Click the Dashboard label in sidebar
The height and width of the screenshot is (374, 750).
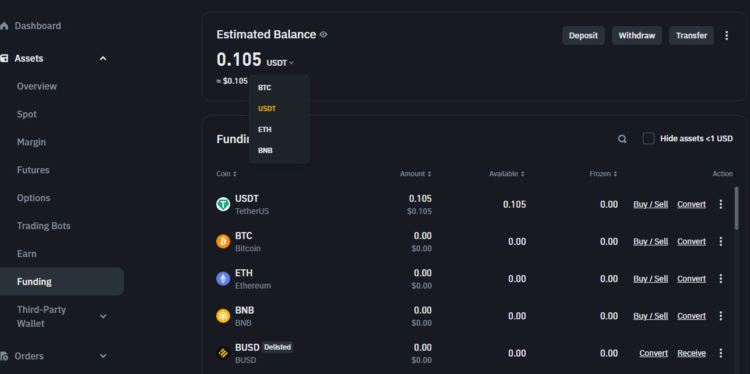[38, 26]
